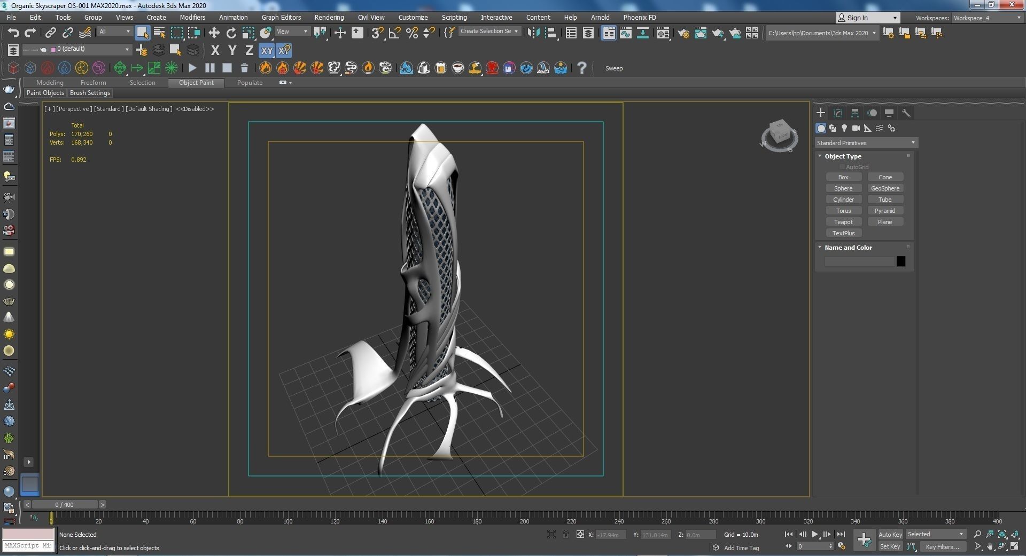Open the Hierarchy panel tab icon
The width and height of the screenshot is (1026, 556).
855,113
